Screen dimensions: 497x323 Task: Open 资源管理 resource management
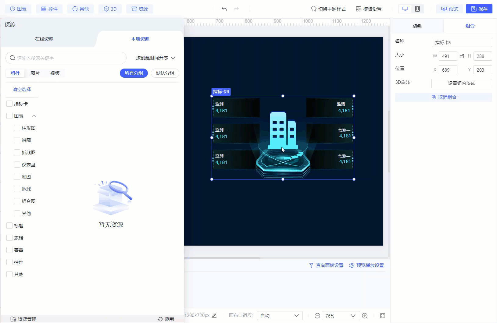[x=23, y=319]
